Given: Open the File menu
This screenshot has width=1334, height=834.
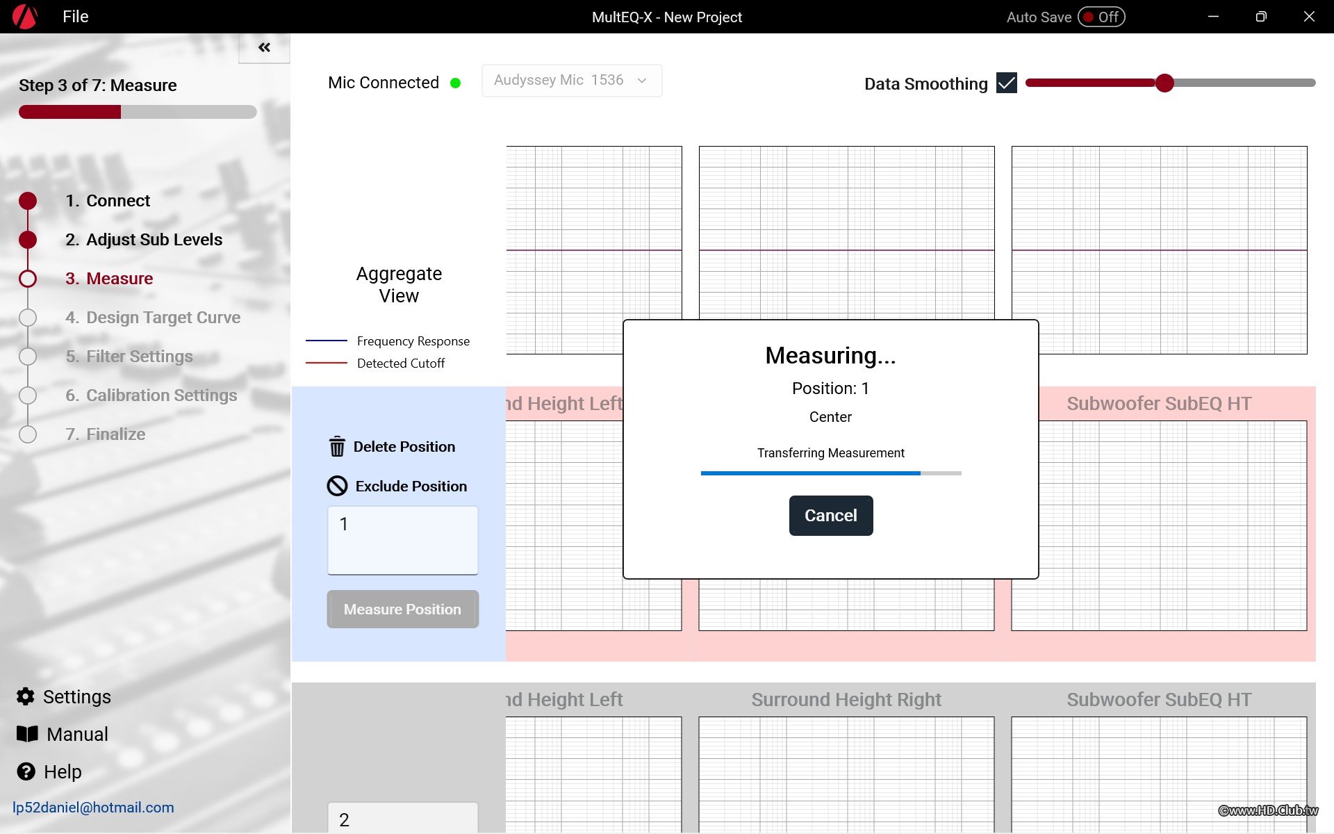Looking at the screenshot, I should pyautogui.click(x=75, y=17).
